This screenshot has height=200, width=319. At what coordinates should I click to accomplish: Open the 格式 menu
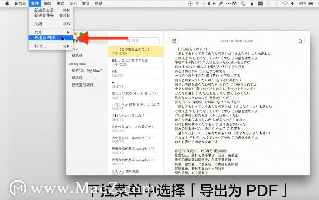coord(60,3)
